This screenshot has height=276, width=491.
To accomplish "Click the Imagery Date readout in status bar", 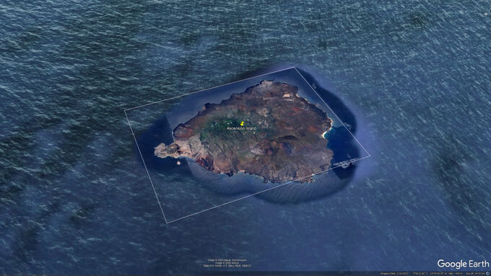I will [x=394, y=274].
